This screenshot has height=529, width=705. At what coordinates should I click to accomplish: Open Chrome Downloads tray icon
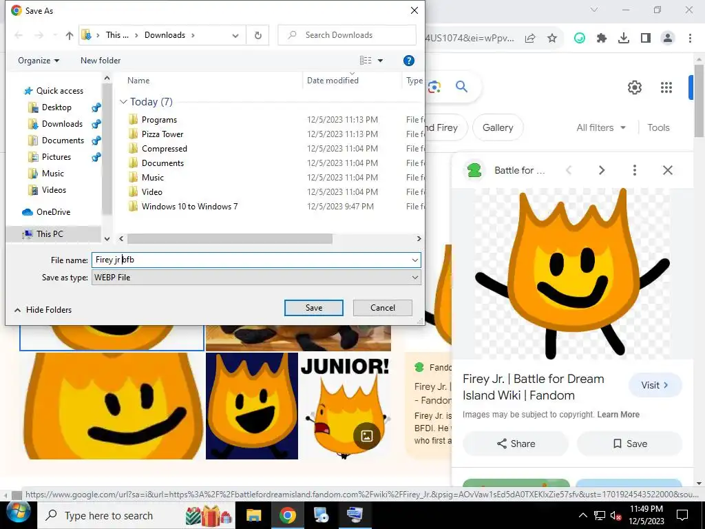click(624, 39)
